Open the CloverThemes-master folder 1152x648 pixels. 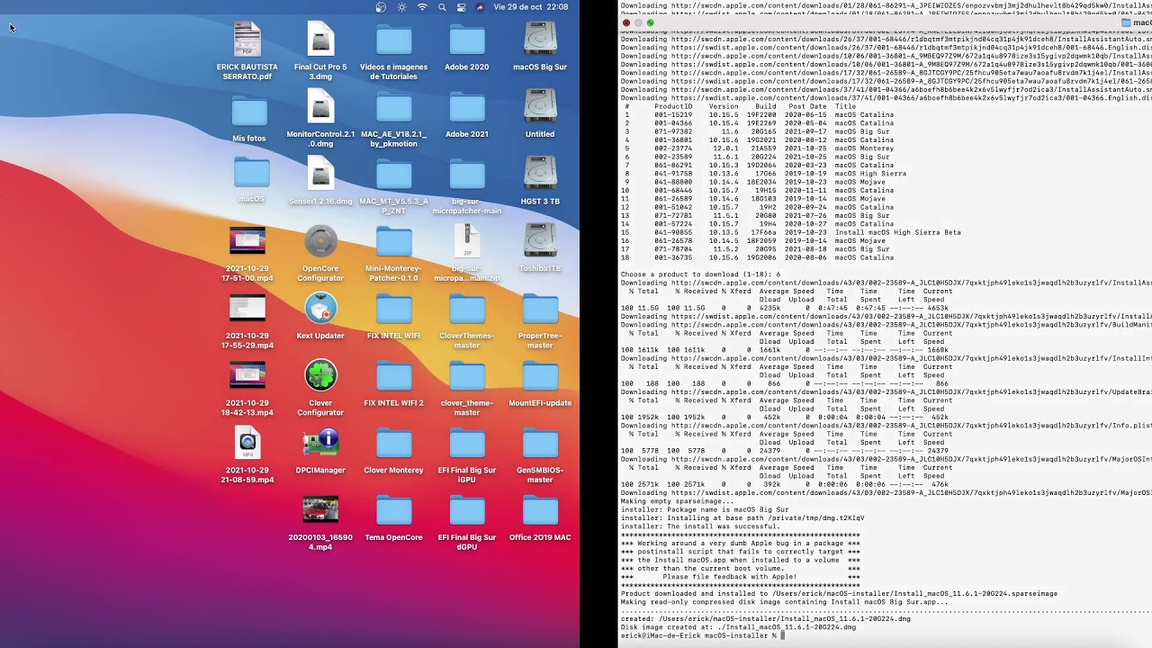tap(467, 310)
